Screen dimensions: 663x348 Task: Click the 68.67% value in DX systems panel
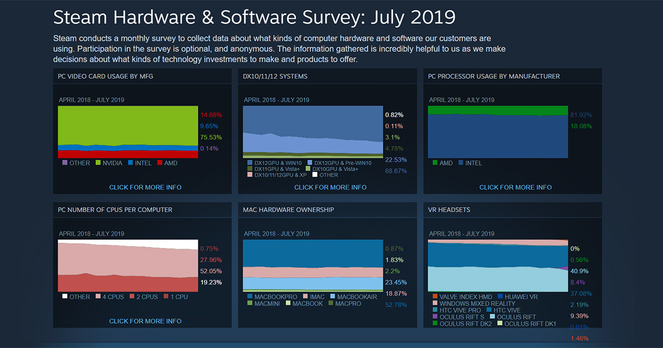tap(396, 171)
